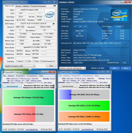Open the File menu in MaxxMIPS
Image resolution: width=132 pixels, height=133 pixels.
pos(4,76)
